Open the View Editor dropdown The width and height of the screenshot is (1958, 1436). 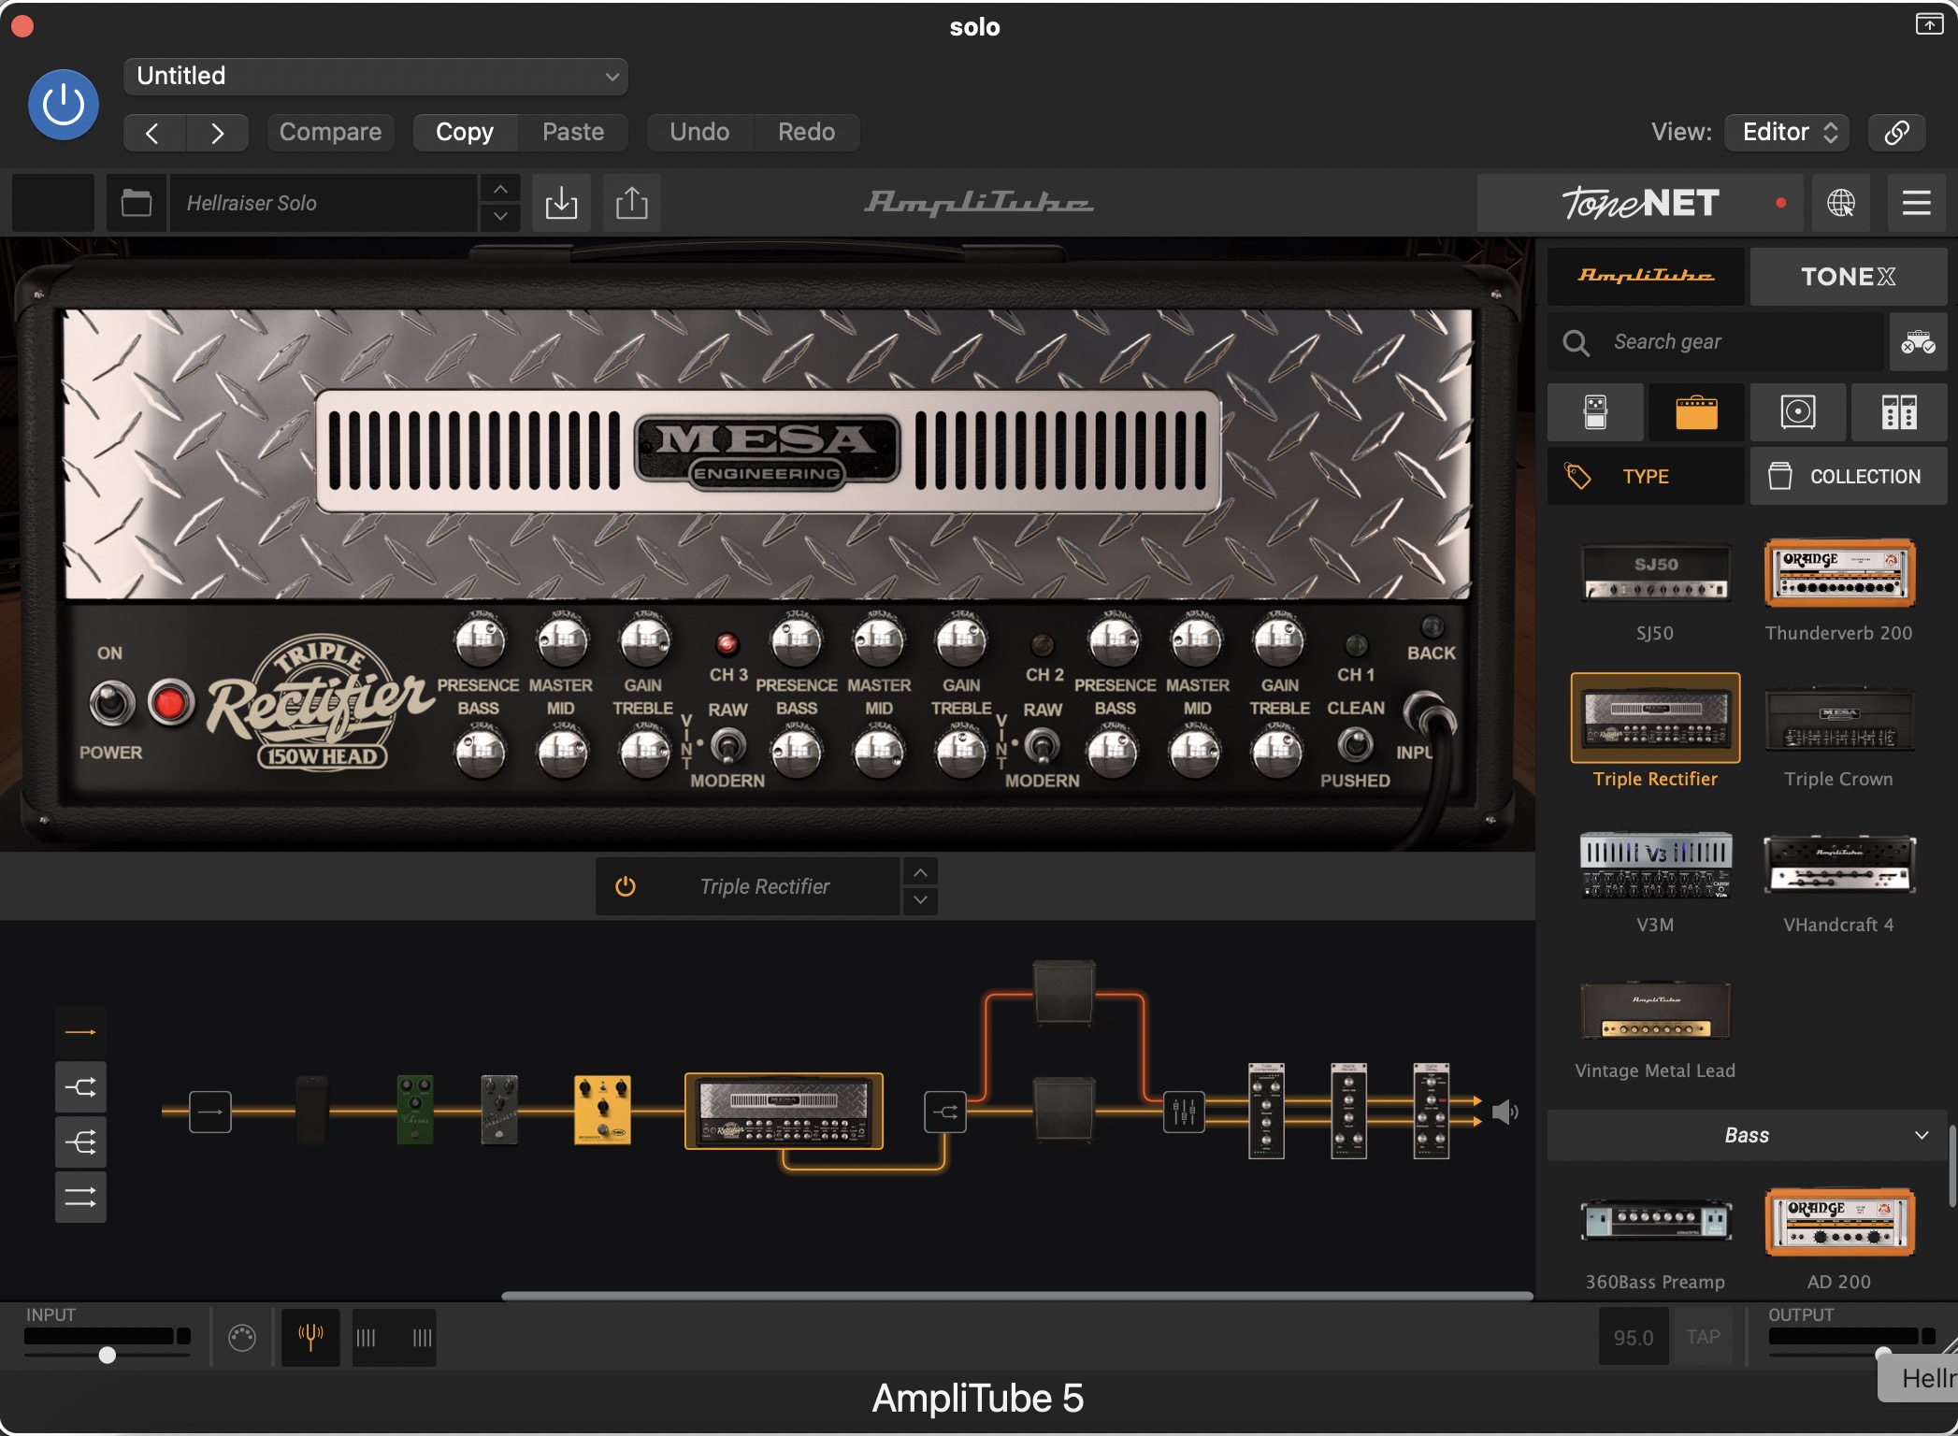1788,132
